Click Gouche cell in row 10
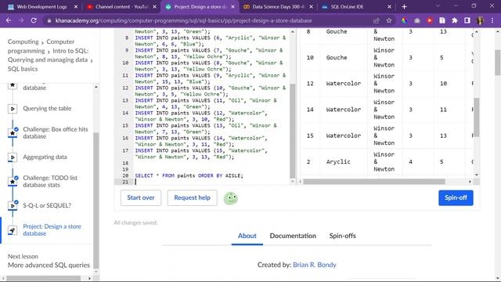The width and height of the screenshot is (501, 282). point(337,57)
